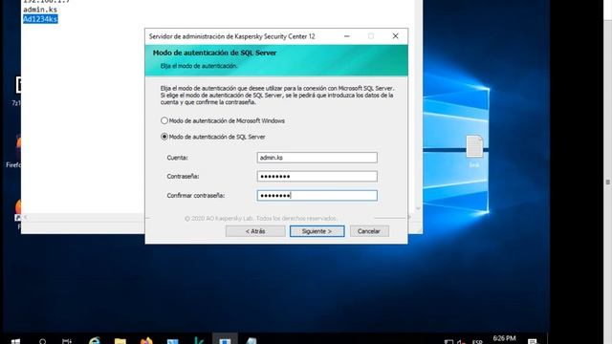612x344 pixels.
Task: Close the Kaspersky Security Center dialog
Action: tap(395, 36)
